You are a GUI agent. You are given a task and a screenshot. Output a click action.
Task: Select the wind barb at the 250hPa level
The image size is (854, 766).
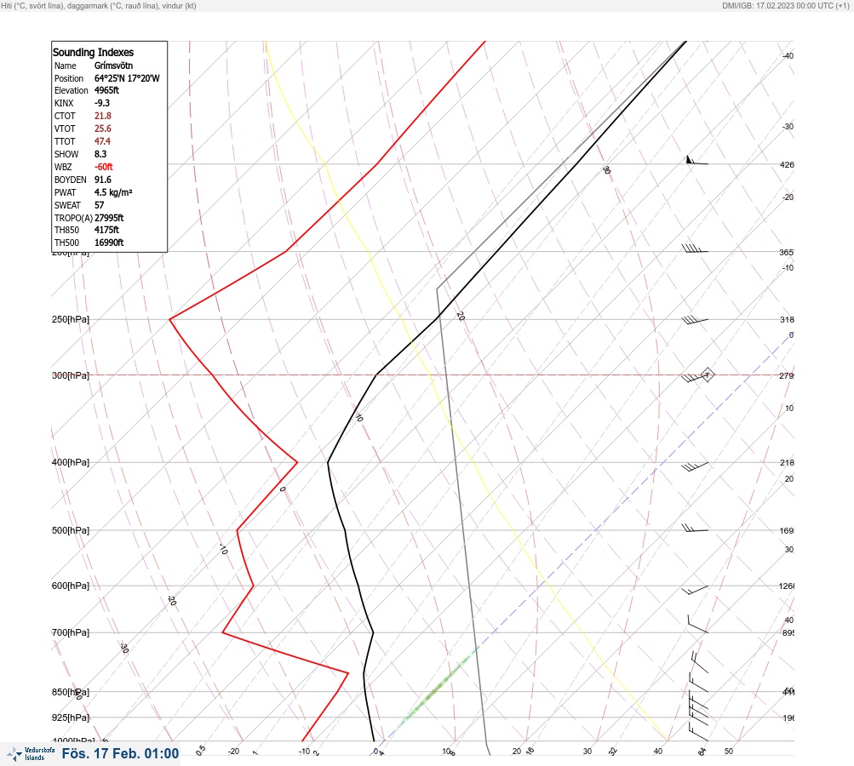pos(695,320)
